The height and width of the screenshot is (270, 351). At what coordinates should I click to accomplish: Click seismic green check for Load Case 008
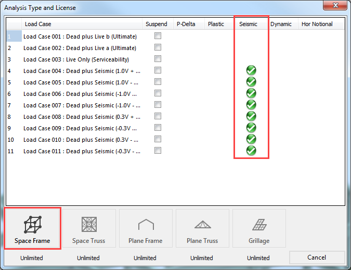(251, 116)
